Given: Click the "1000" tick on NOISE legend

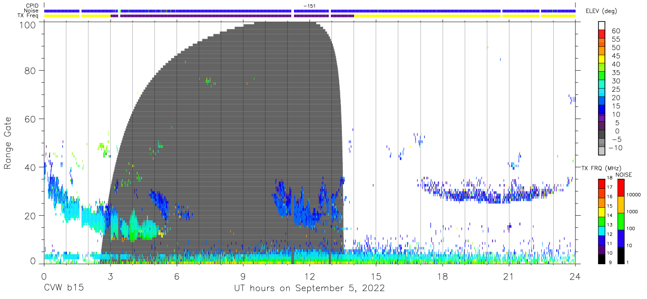Looking at the screenshot, I should pos(633,211).
